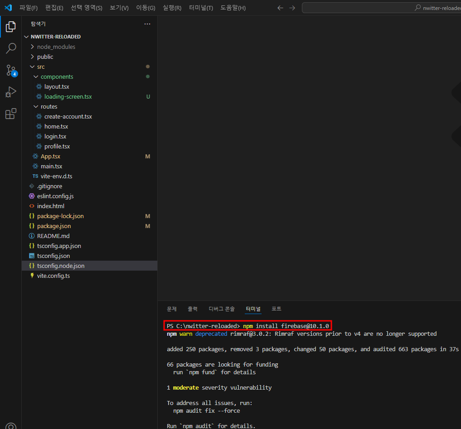461x429 pixels.
Task: Go forward with the right arrow
Action: click(x=292, y=8)
